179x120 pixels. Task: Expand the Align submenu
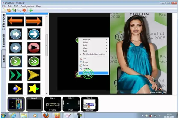tap(94, 42)
